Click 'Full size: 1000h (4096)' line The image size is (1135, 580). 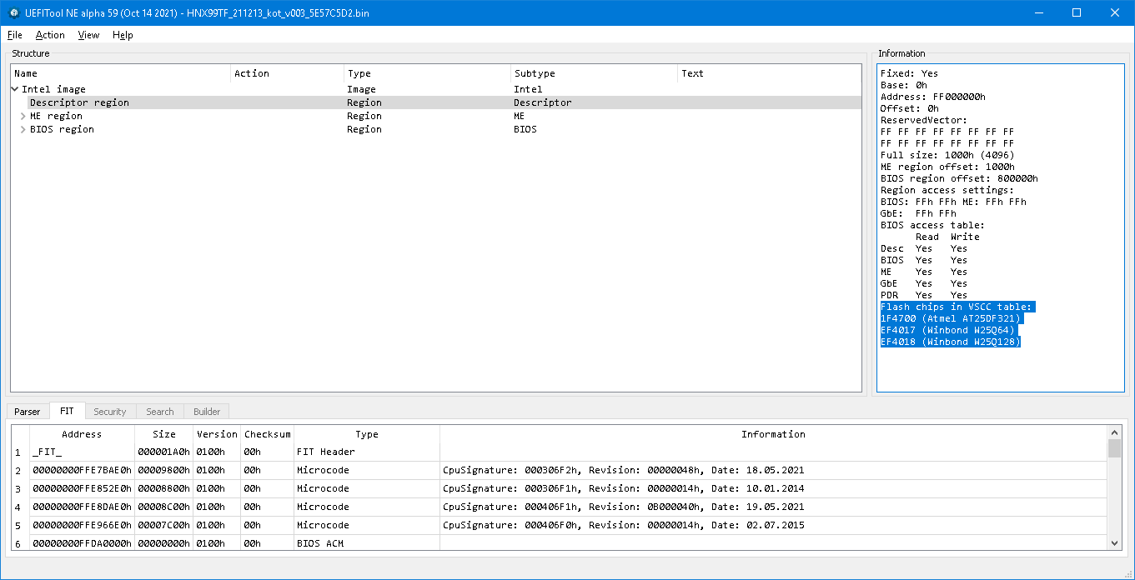click(x=947, y=155)
